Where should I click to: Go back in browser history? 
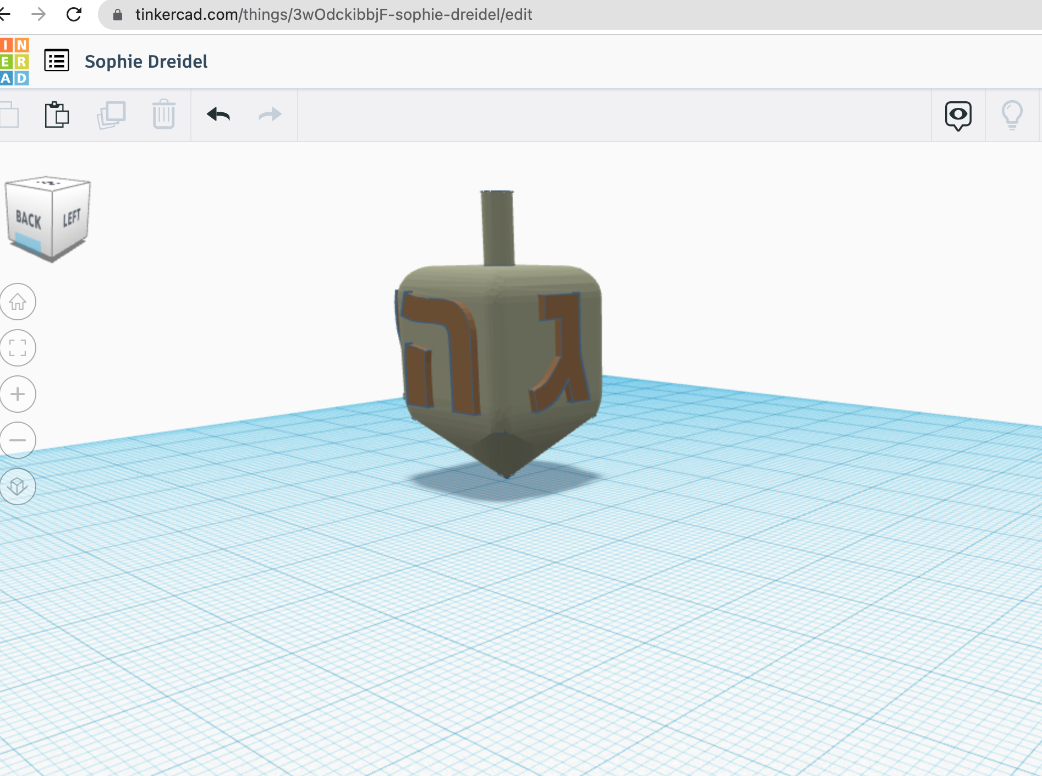(x=5, y=14)
